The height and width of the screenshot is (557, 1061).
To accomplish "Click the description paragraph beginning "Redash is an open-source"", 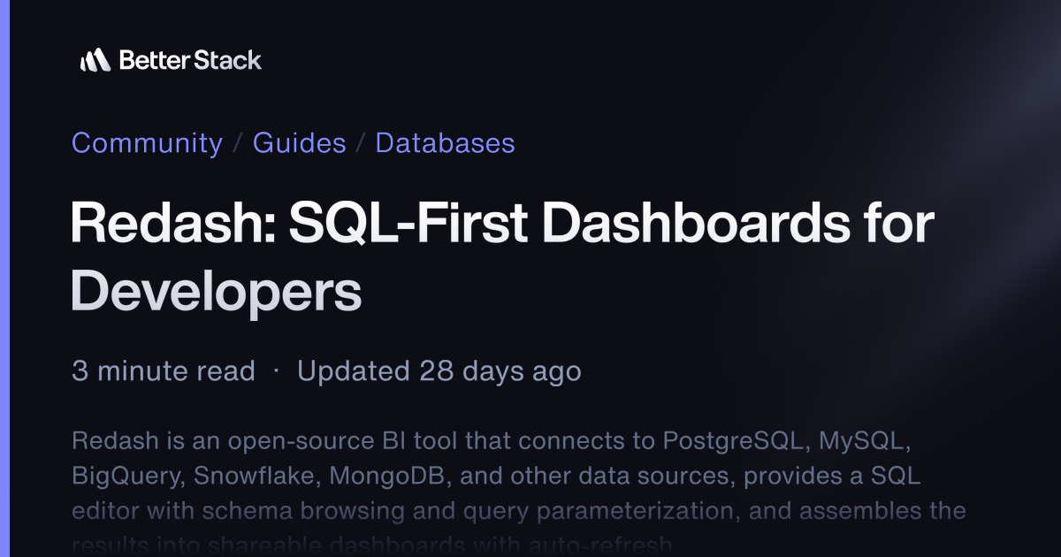I will (x=518, y=492).
